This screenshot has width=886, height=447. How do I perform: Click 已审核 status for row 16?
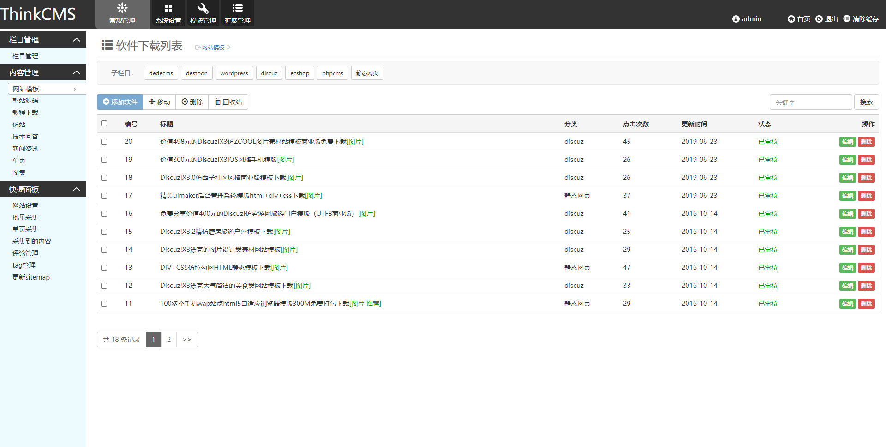(x=768, y=214)
